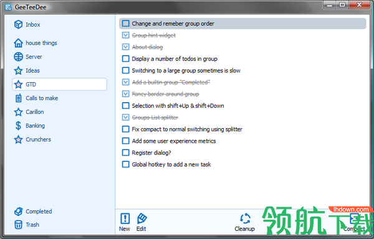Switch to the Banking group
374x239 pixels.
click(x=35, y=126)
